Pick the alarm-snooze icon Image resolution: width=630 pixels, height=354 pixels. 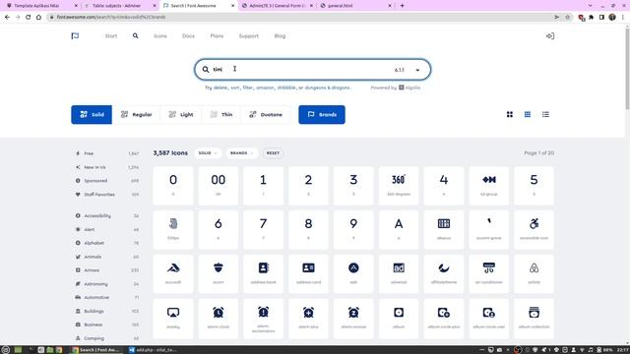[353, 319]
